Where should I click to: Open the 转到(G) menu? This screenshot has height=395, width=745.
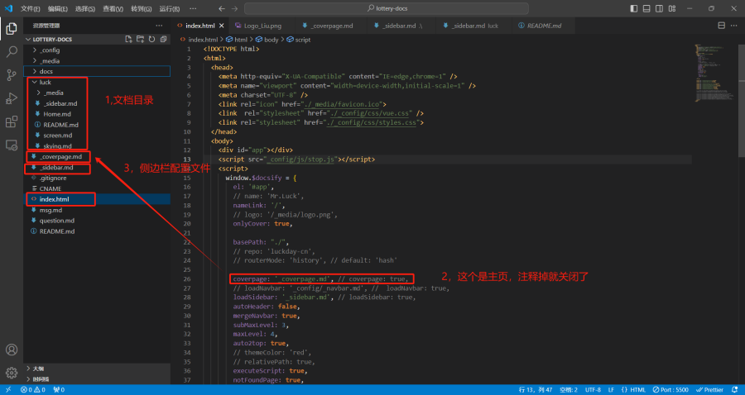pyautogui.click(x=141, y=8)
